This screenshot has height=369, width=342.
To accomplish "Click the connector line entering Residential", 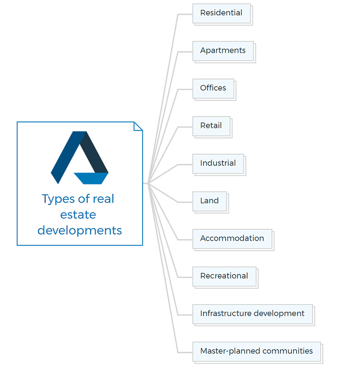I will 185,14.
